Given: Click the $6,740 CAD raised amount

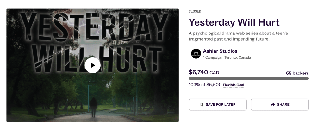Looking at the screenshot, I should pos(198,72).
